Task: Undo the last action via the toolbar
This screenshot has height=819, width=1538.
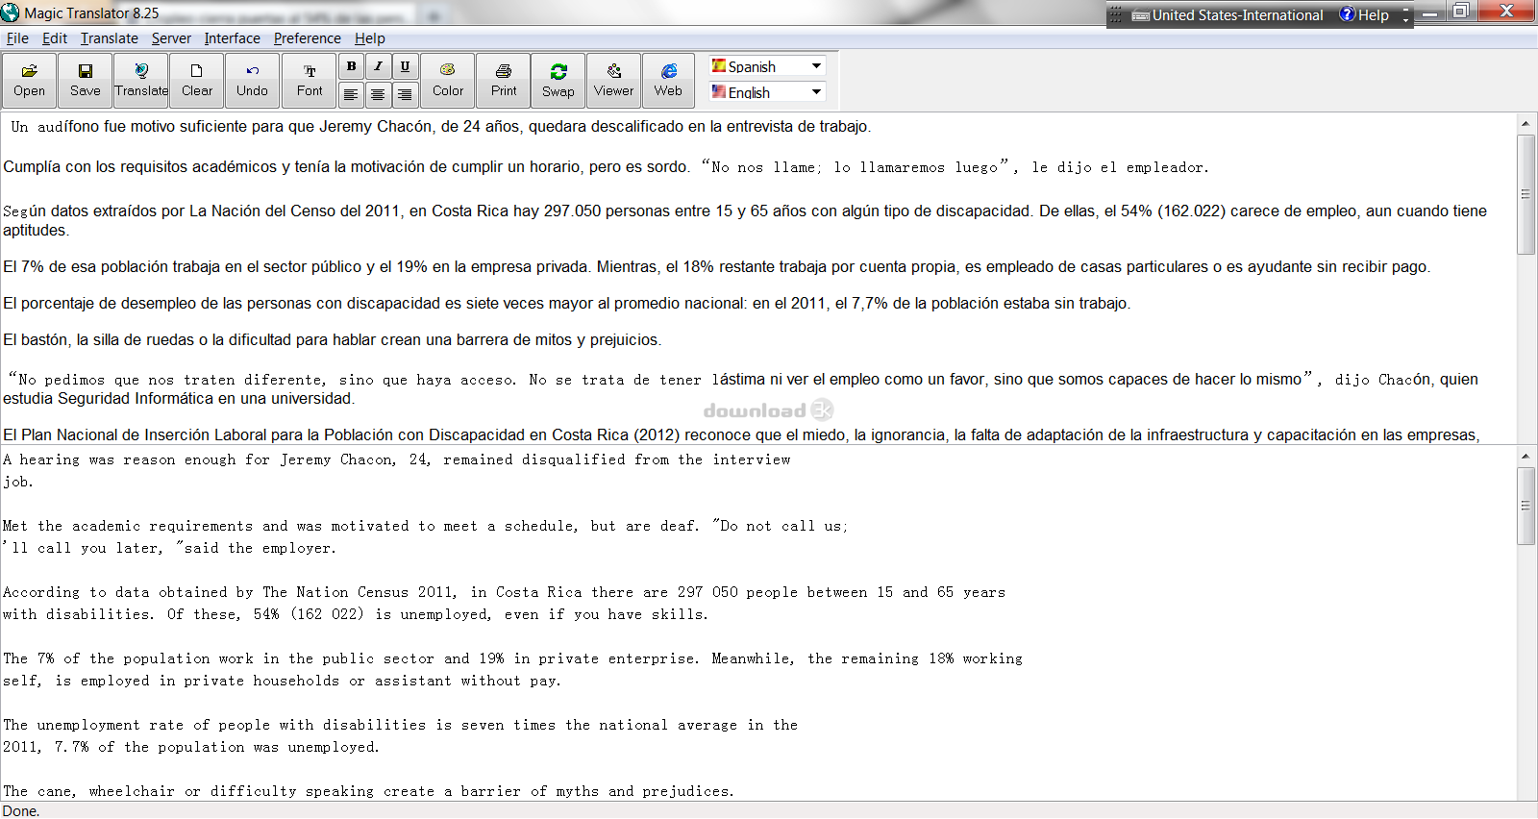Action: coord(252,80)
